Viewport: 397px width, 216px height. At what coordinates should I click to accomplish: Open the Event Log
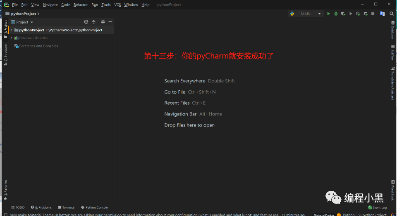(377, 207)
